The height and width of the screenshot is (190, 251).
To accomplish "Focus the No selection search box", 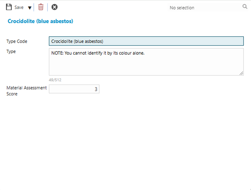I will [x=201, y=8].
